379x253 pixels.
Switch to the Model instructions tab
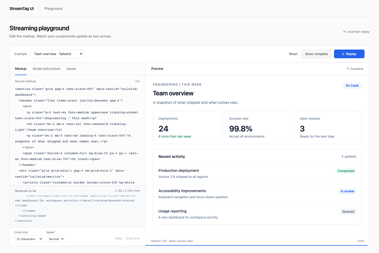click(47, 69)
